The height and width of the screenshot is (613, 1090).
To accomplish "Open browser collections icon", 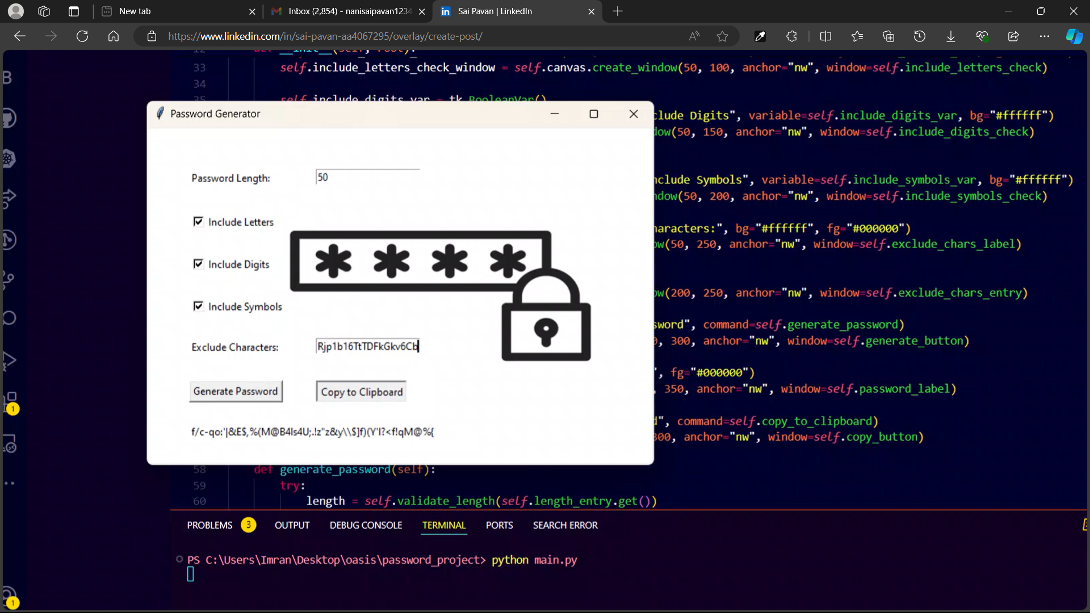I will coord(888,36).
